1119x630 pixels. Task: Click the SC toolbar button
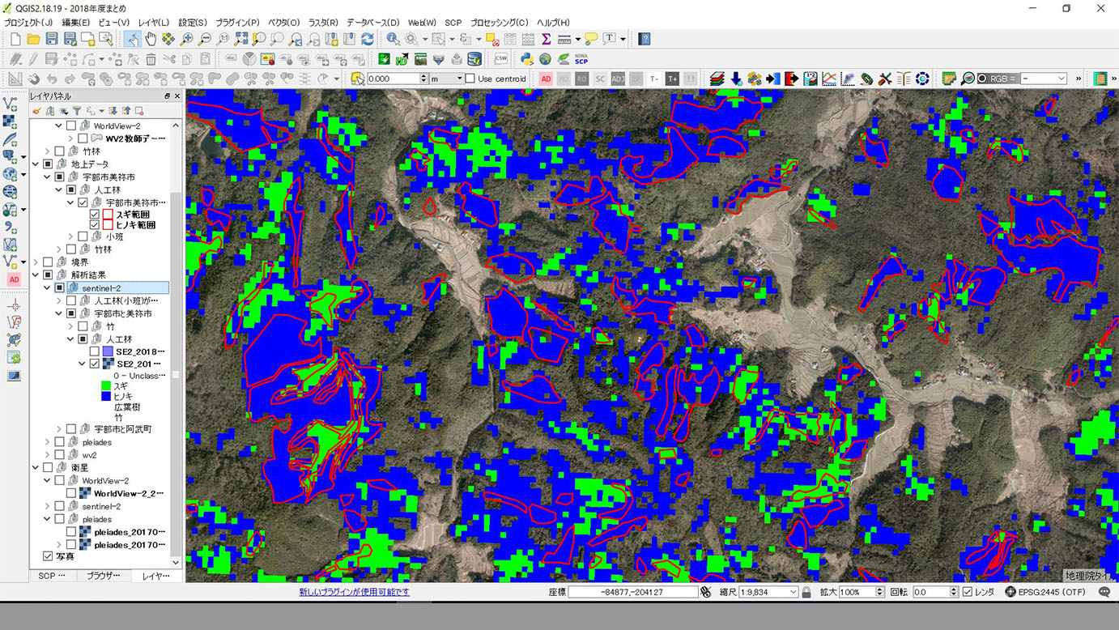600,79
